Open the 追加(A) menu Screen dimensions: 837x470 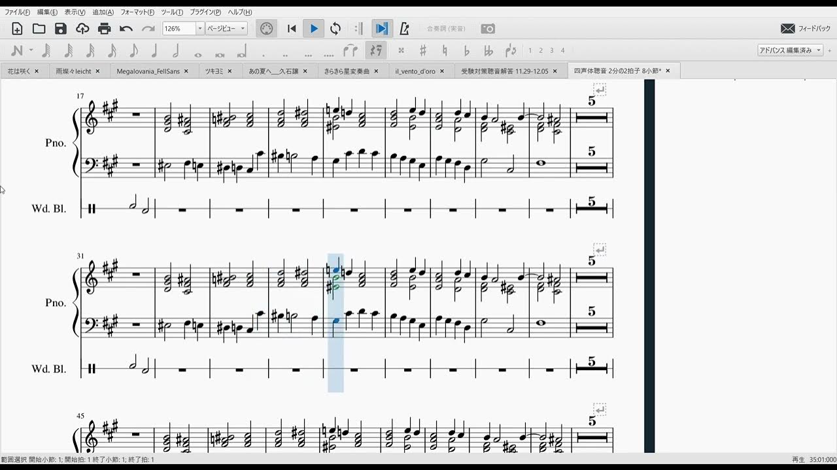point(103,12)
